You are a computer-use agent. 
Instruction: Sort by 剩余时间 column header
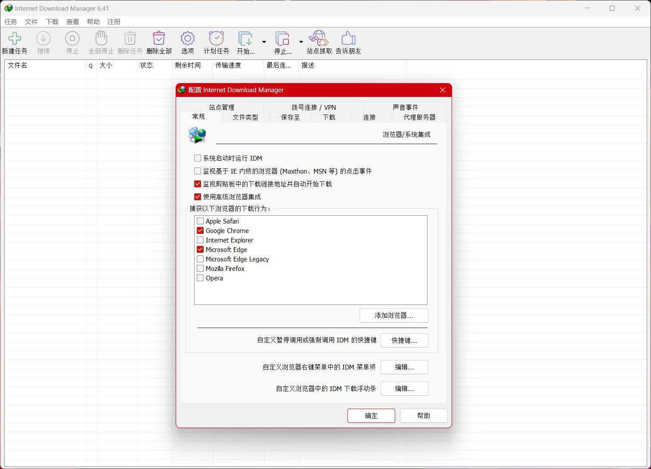click(192, 65)
